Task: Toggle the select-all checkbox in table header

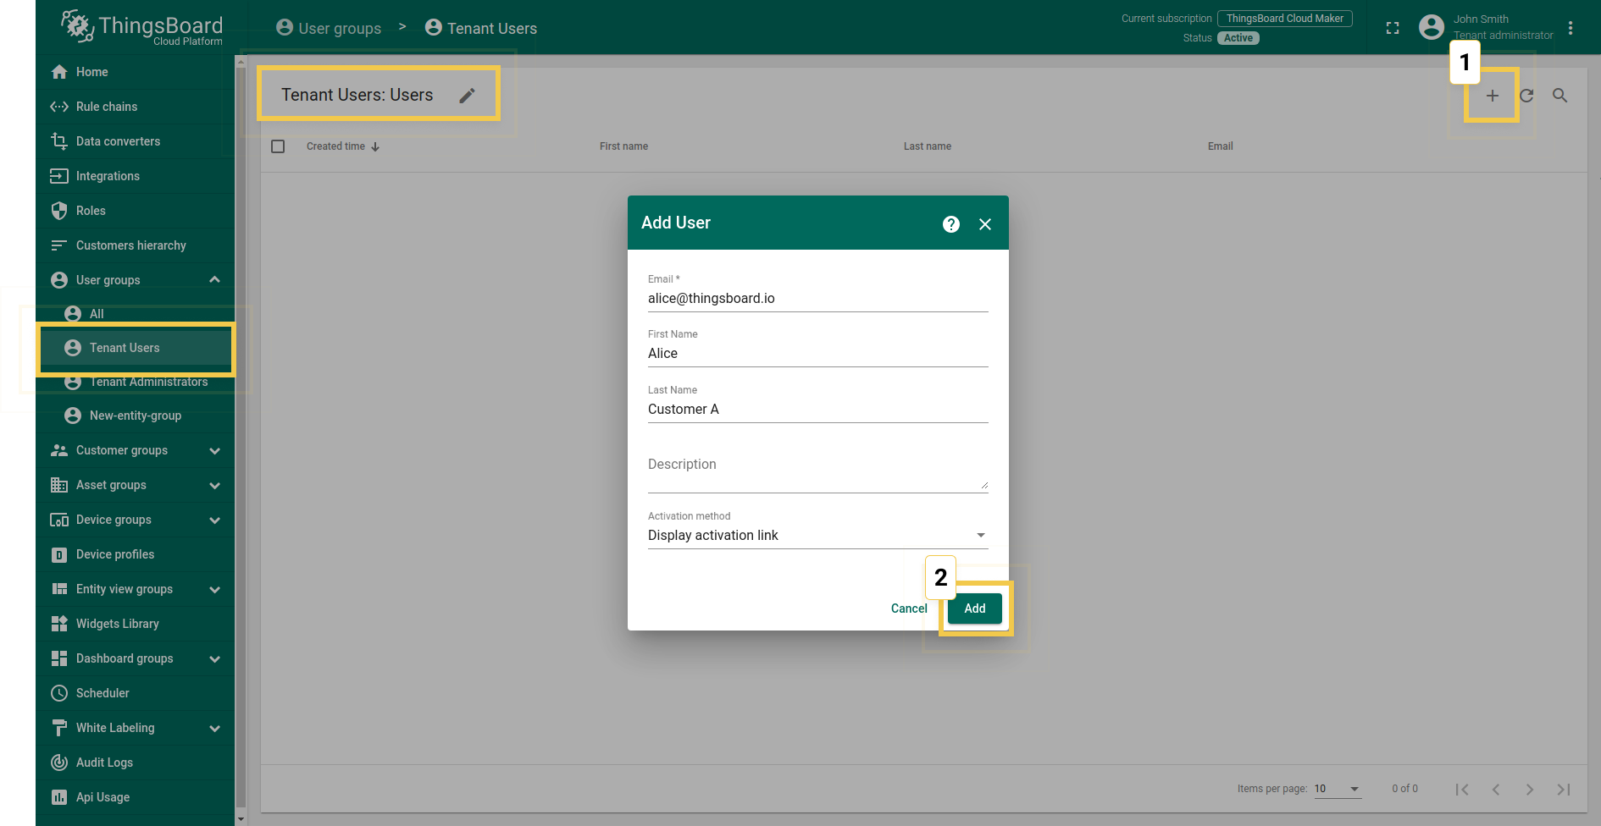Action: coord(278,146)
